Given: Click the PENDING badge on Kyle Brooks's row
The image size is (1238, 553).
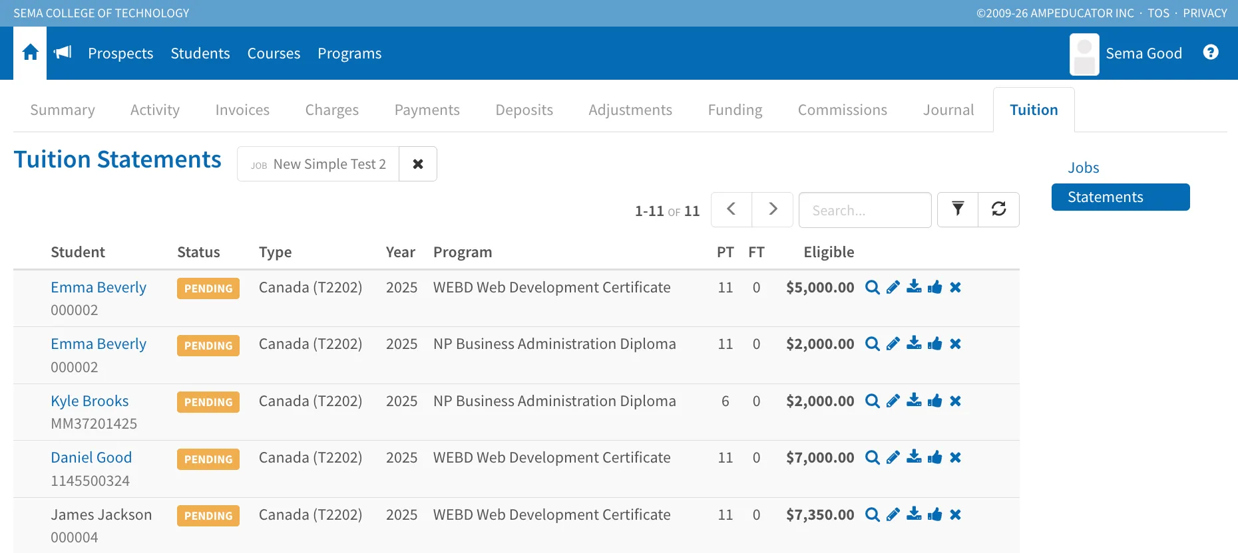Looking at the screenshot, I should pyautogui.click(x=208, y=402).
